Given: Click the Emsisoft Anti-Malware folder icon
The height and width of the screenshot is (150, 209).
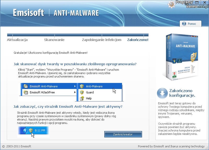Looking at the screenshot, I should [26, 86].
